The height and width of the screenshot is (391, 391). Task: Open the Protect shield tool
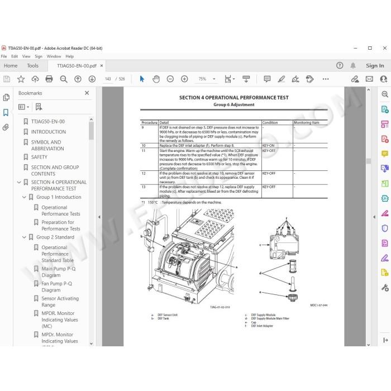point(385,228)
